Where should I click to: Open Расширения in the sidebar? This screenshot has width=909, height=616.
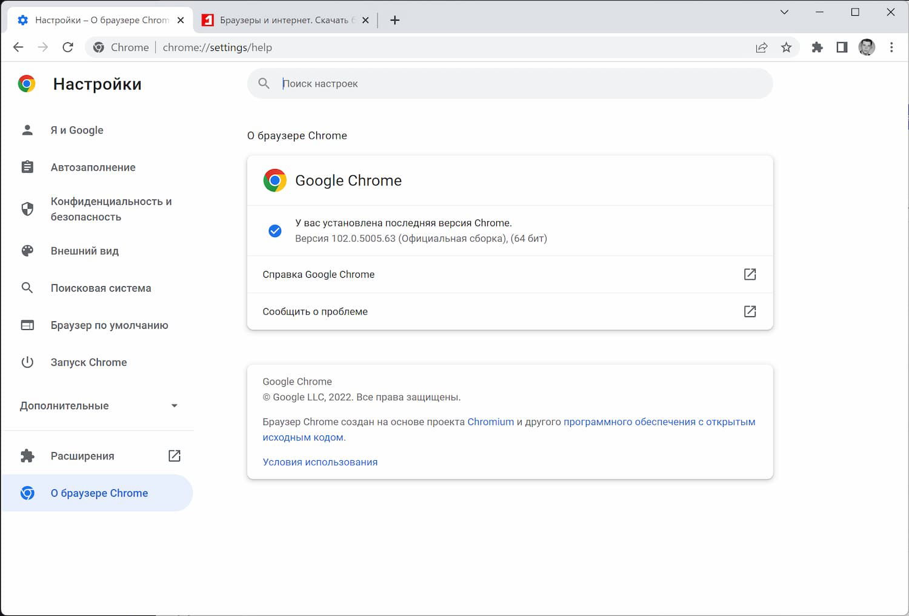82,456
